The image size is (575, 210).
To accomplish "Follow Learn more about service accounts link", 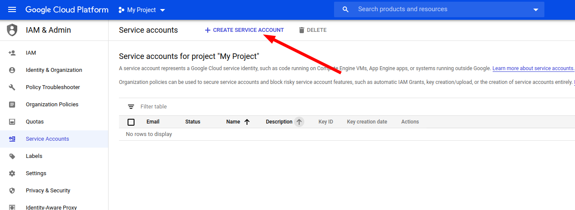I will tap(533, 68).
